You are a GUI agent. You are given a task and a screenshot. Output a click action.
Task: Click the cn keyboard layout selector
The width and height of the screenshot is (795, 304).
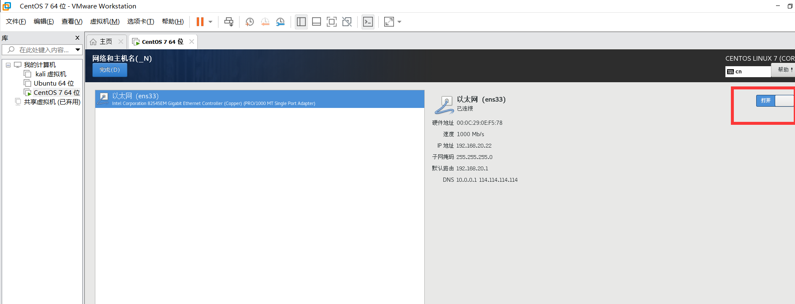click(x=748, y=72)
